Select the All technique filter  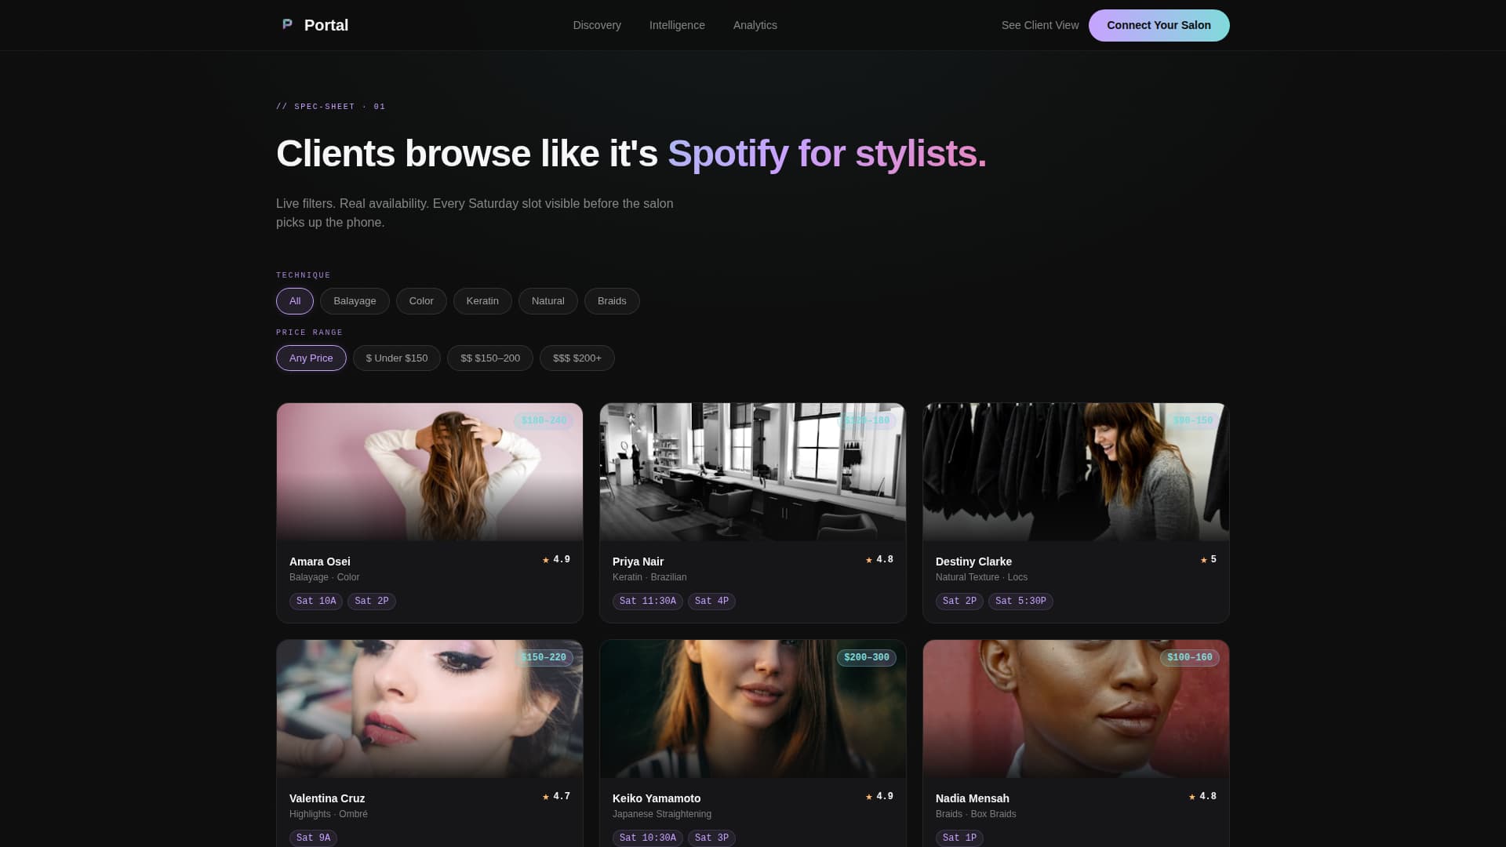click(x=295, y=301)
